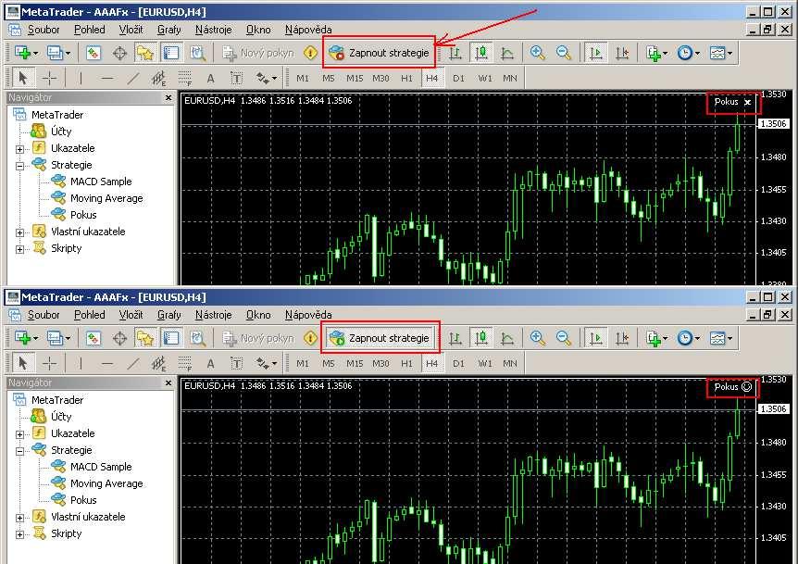The height and width of the screenshot is (564, 798).
Task: Select crosshair tool in upper window
Action: [x=49, y=78]
